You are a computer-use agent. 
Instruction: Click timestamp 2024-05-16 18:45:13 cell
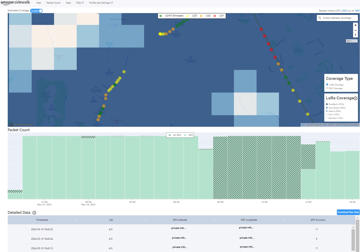(42, 248)
